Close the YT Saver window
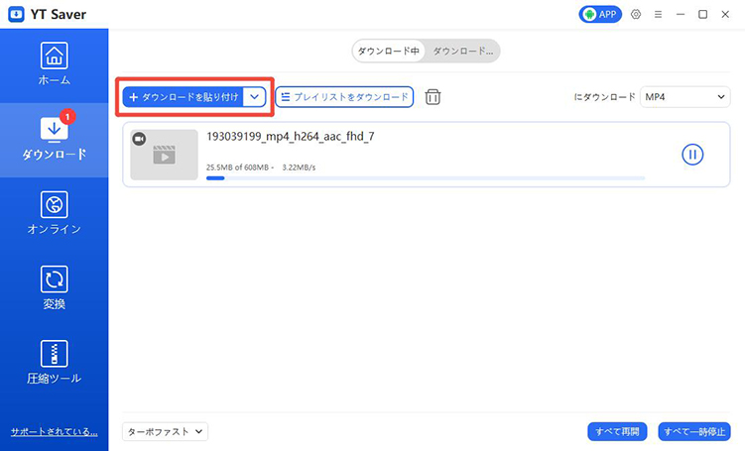 tap(725, 14)
